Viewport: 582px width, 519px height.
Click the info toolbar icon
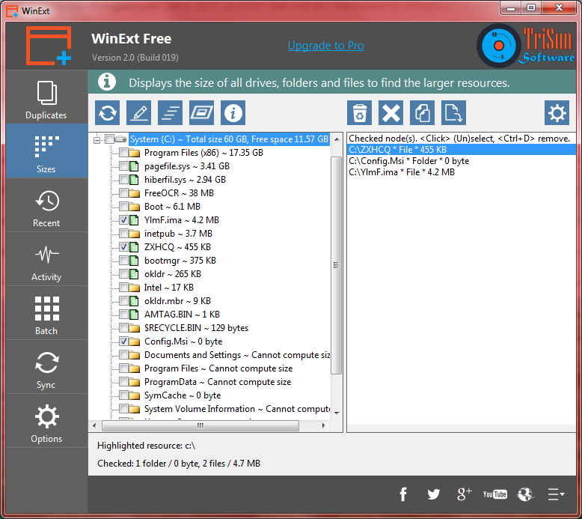(x=233, y=112)
